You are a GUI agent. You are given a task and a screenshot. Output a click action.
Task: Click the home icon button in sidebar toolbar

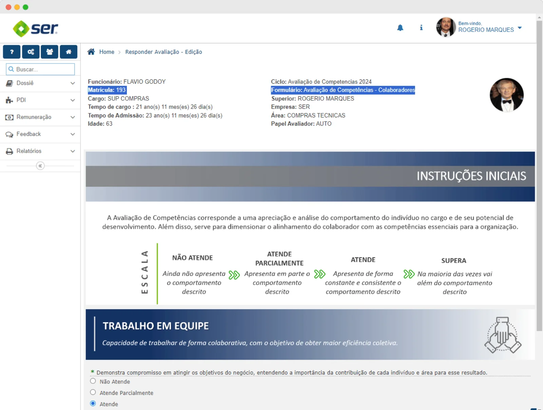point(69,52)
